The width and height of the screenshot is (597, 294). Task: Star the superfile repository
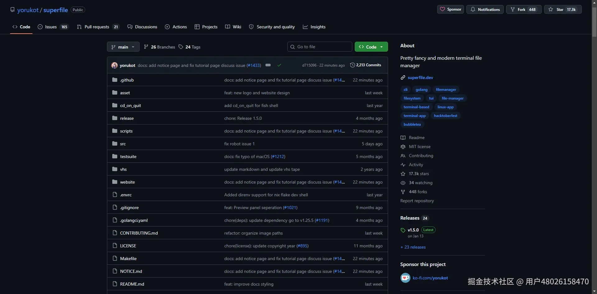[x=563, y=9]
